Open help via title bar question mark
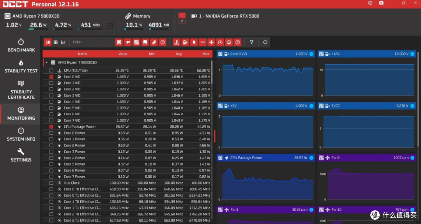This screenshot has height=224, width=421. [370, 3]
